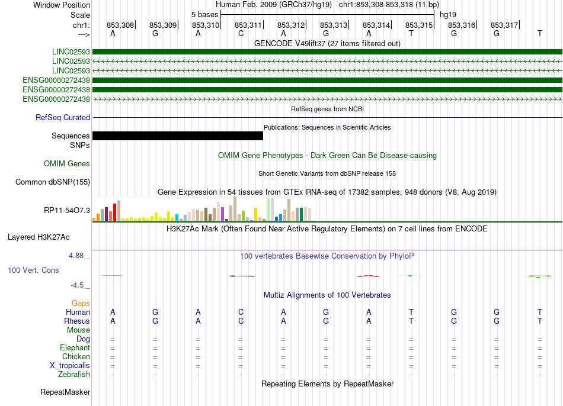
Task: Click position label 853,309 on the ruler
Action: click(163, 25)
